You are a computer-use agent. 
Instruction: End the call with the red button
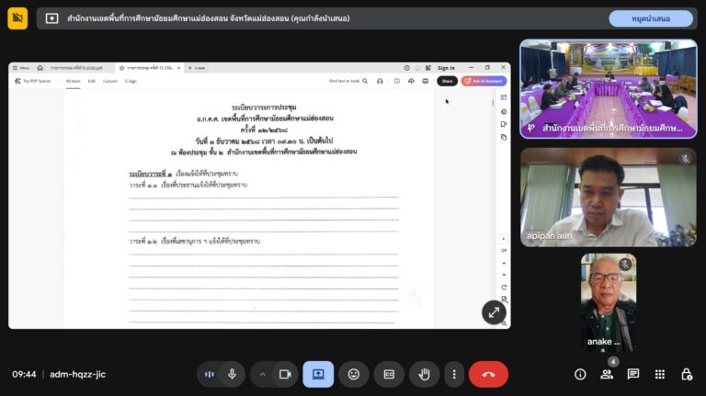(x=488, y=374)
